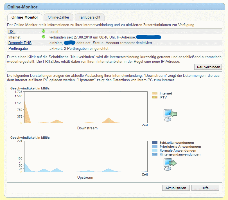Click the green Internet status indicator
The height and width of the screenshot is (200, 228).
(x=43, y=37)
